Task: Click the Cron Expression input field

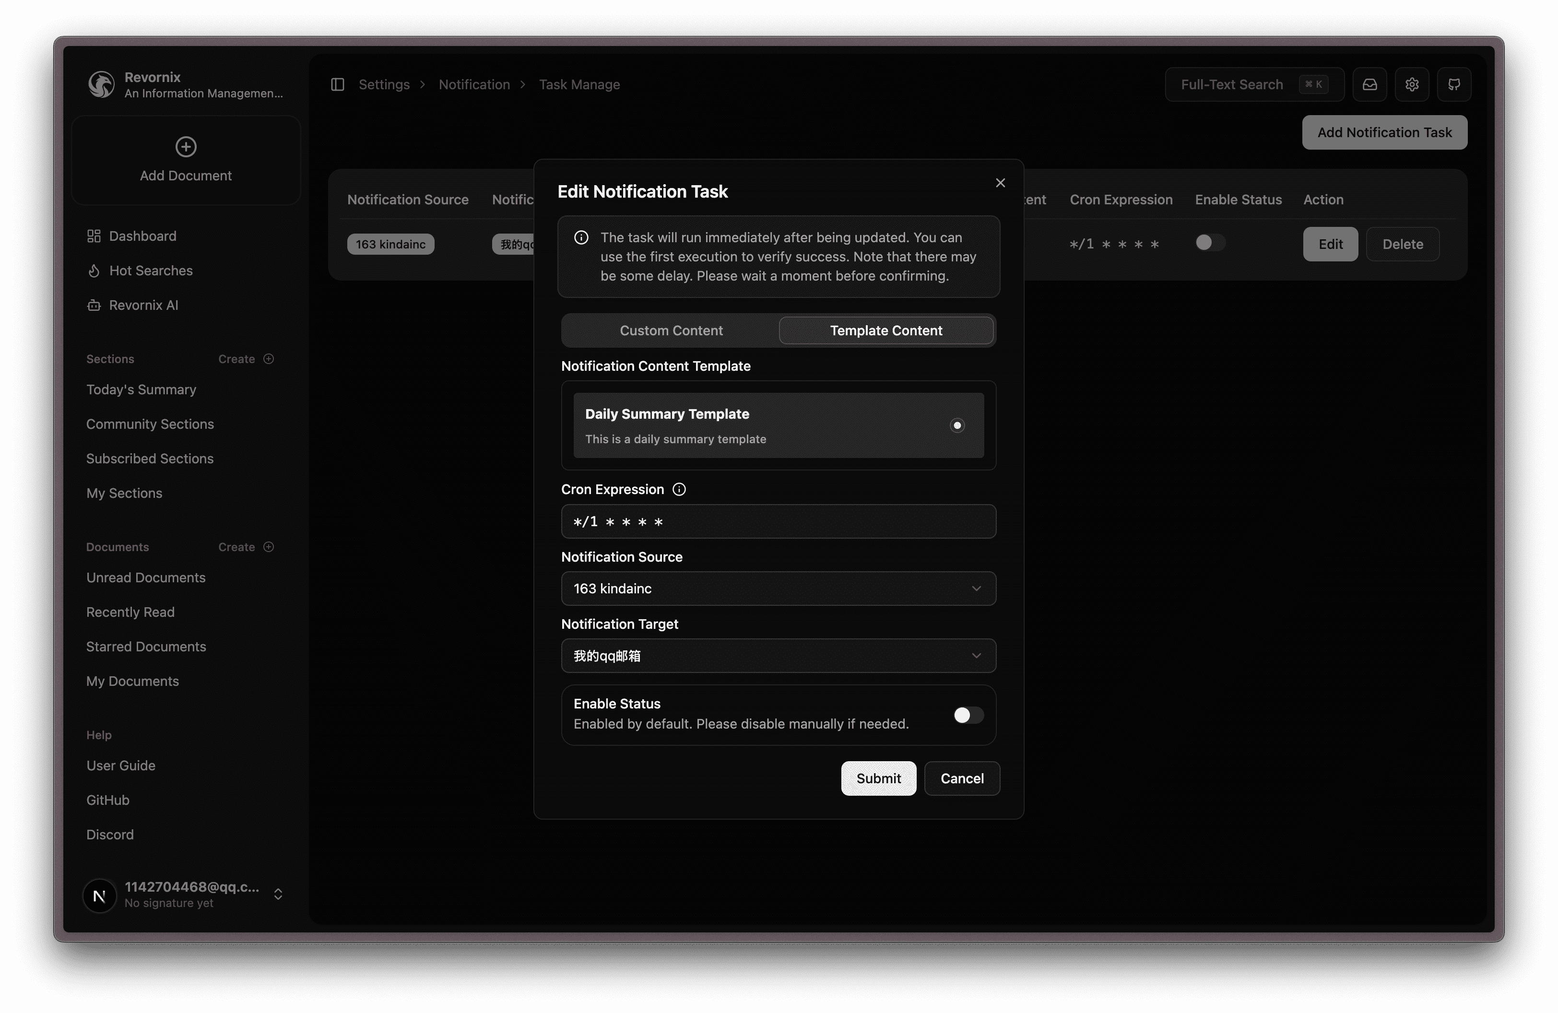Action: point(779,521)
